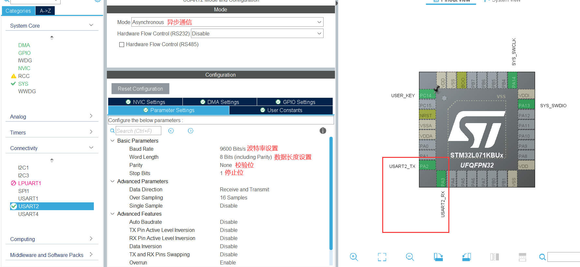Screen dimensions: 580x267
Task: Switch to the Categories tab
Action: [18, 11]
